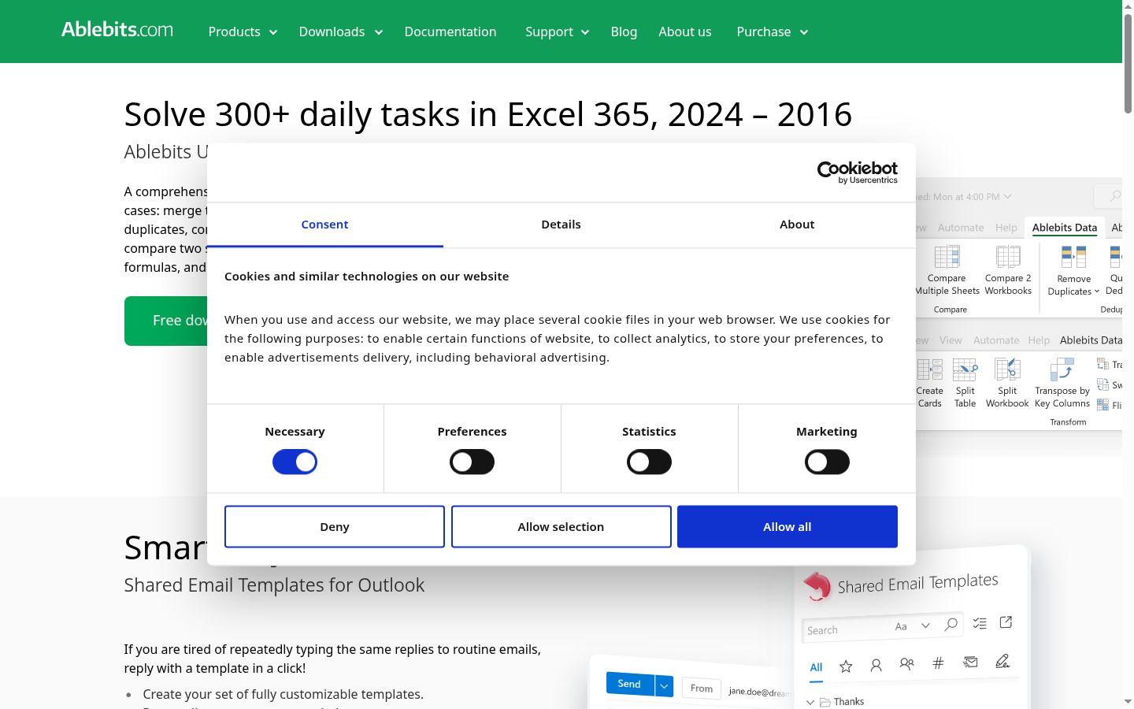The width and height of the screenshot is (1134, 709).
Task: Click the Automate tab in upper Excel ribbon
Action: (x=961, y=228)
